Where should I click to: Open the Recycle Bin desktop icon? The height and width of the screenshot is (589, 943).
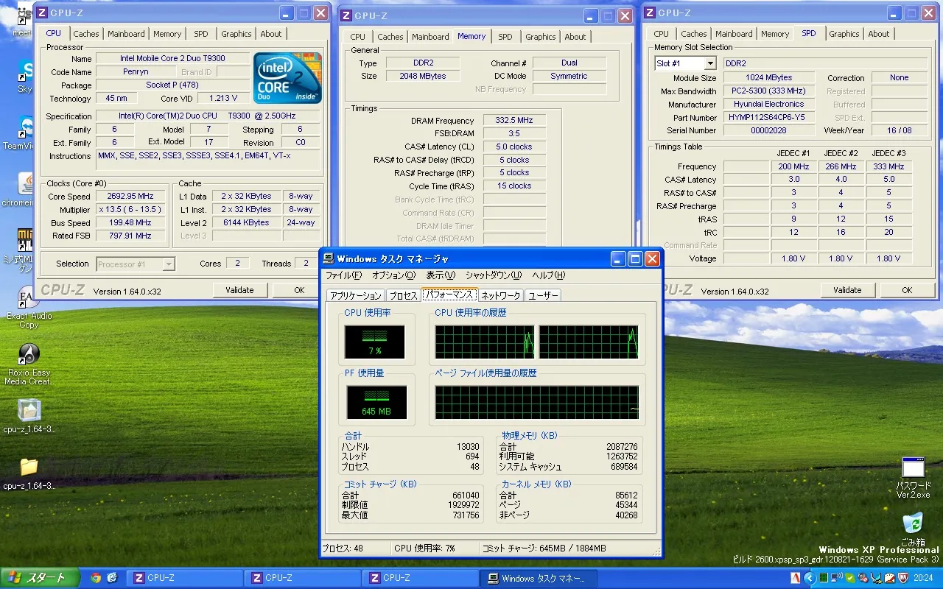(x=913, y=523)
